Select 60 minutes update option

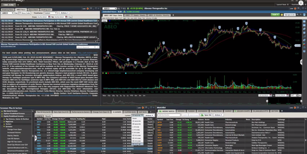pos(138,144)
